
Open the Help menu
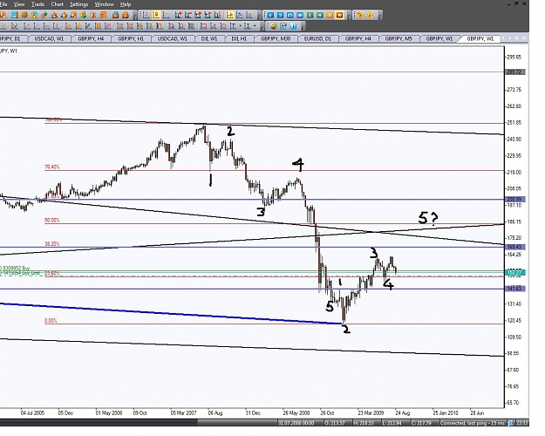click(126, 4)
